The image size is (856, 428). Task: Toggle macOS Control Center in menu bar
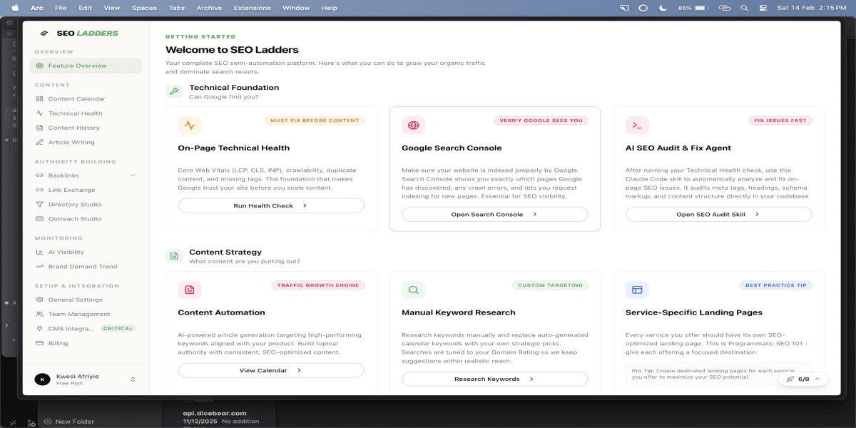coord(763,8)
